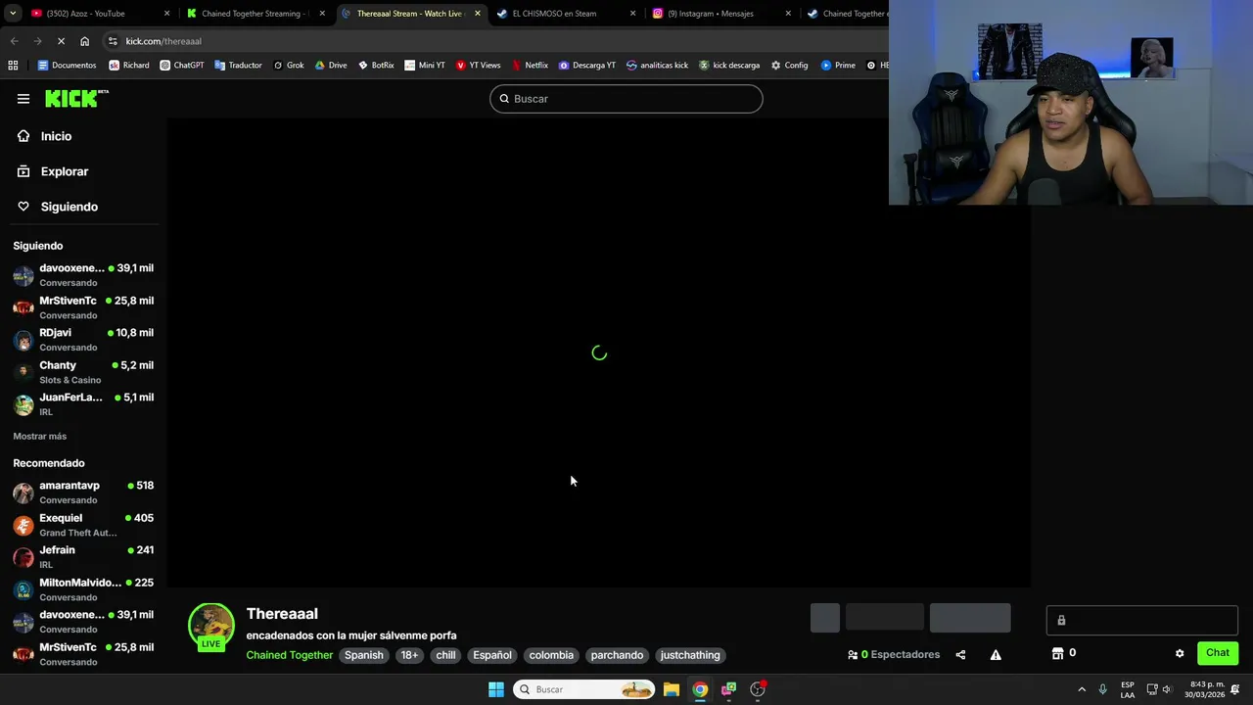
Task: Click the report warning triangle icon
Action: point(996,655)
